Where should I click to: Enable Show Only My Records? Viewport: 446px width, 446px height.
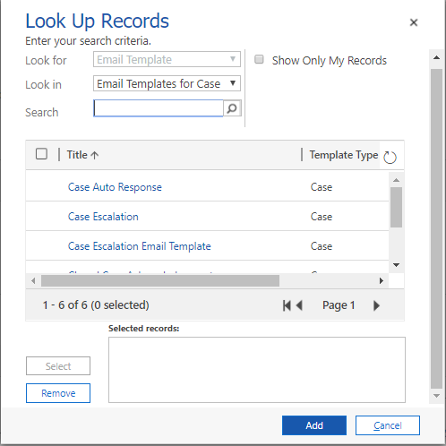tap(259, 59)
